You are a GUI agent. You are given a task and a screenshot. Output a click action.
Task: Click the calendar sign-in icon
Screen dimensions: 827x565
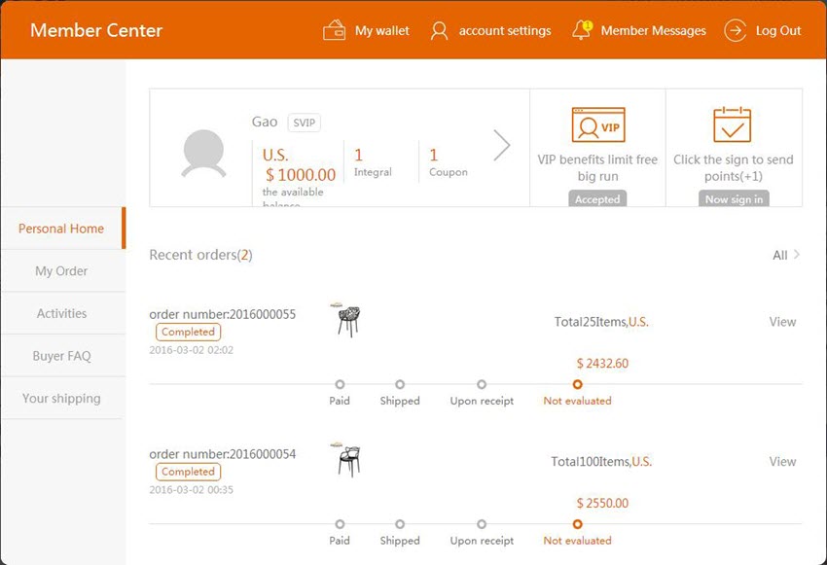click(x=733, y=125)
